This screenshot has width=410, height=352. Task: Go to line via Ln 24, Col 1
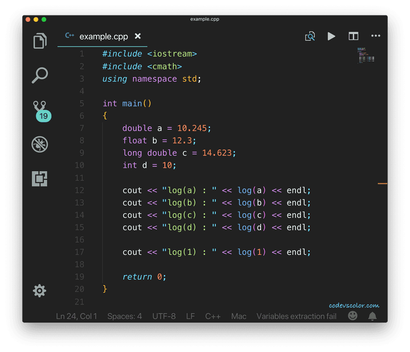(76, 316)
